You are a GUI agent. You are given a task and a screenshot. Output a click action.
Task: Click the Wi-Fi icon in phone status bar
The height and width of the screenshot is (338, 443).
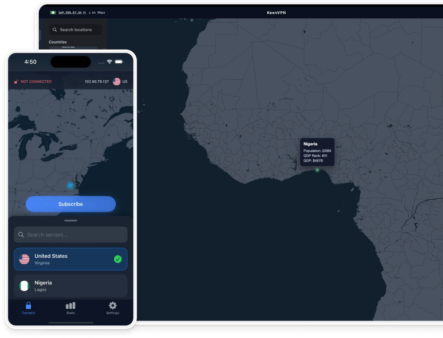click(110, 61)
